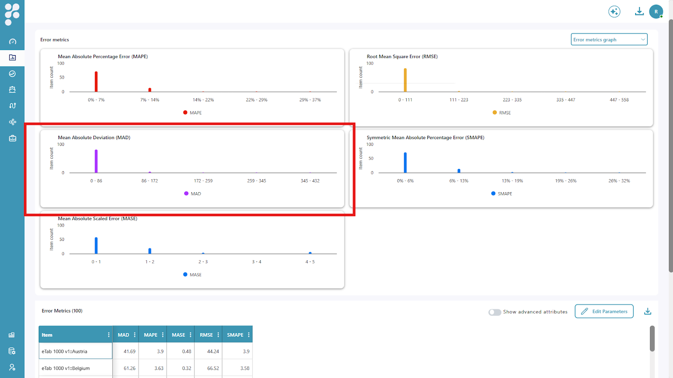Open the bar chart report icon in sidebar
This screenshot has height=378, width=673.
coord(12,58)
